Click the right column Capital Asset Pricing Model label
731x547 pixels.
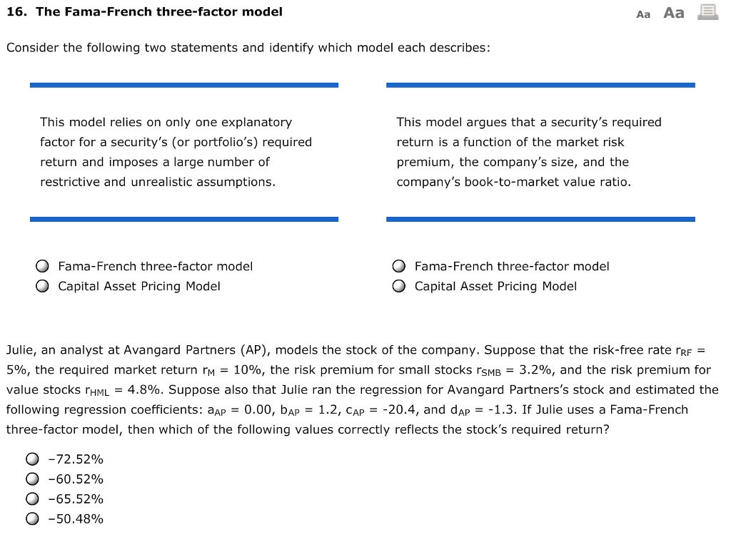[x=495, y=286]
